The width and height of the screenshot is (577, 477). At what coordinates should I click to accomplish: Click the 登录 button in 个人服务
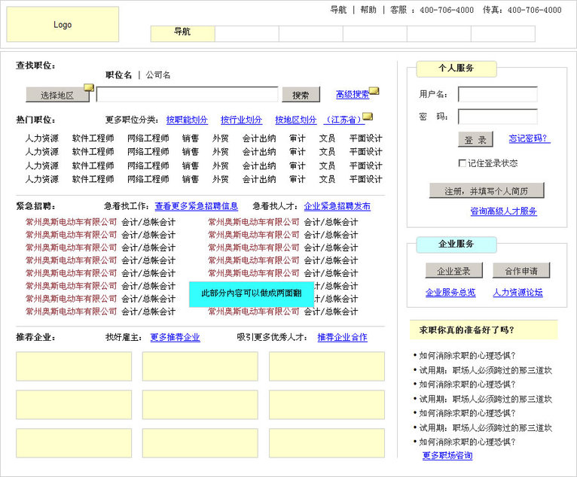point(475,140)
